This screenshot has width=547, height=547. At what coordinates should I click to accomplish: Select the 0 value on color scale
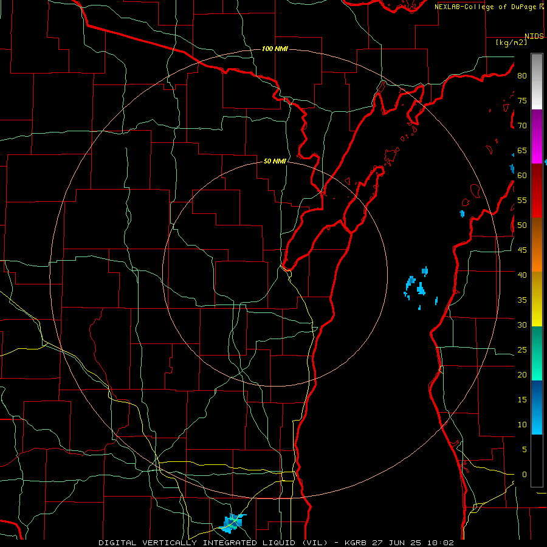point(525,475)
